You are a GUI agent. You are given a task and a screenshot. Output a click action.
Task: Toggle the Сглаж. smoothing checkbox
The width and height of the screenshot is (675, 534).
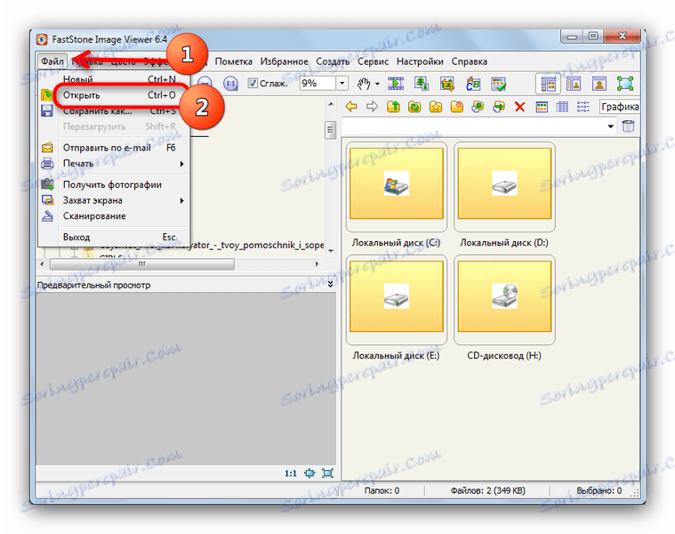coord(253,83)
